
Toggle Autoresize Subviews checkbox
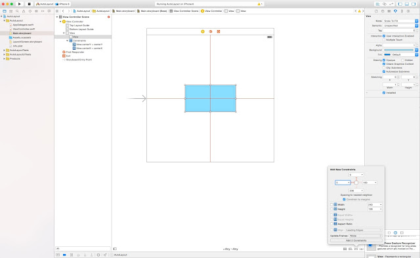pyautogui.click(x=384, y=71)
